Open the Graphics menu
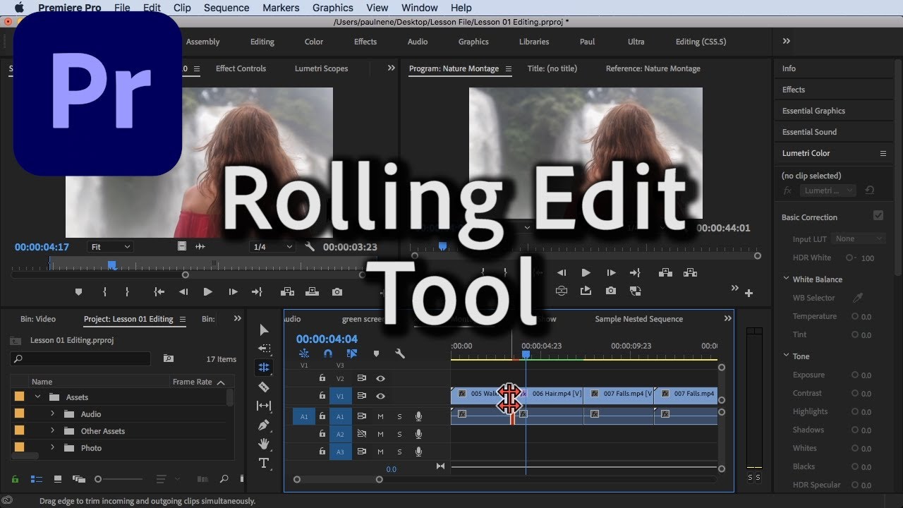Image resolution: width=903 pixels, height=508 pixels. tap(333, 8)
